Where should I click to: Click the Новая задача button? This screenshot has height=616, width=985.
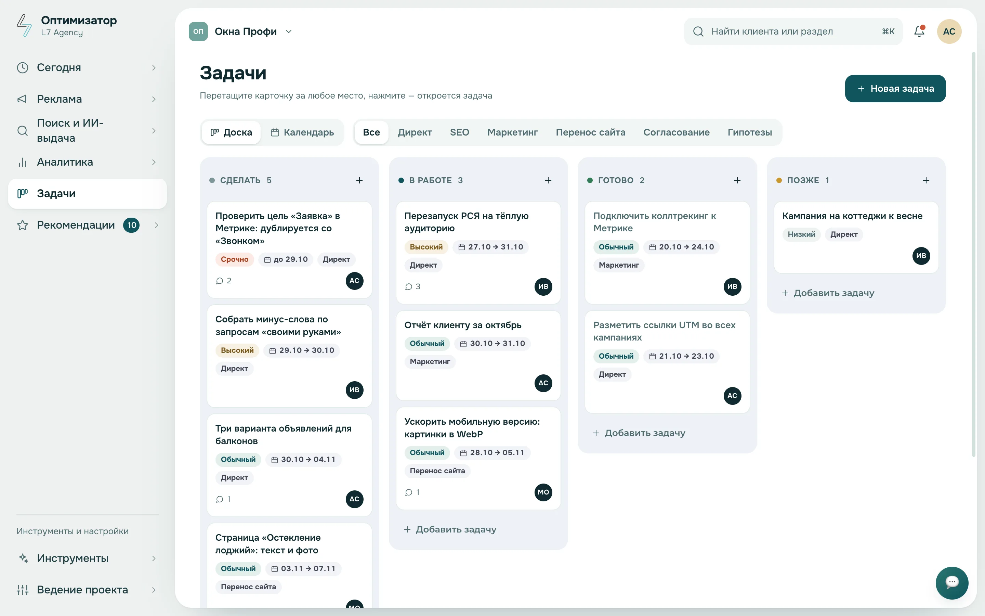point(895,88)
